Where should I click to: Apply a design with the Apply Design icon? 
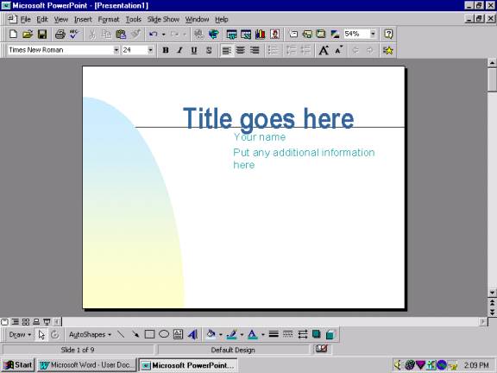click(x=321, y=34)
